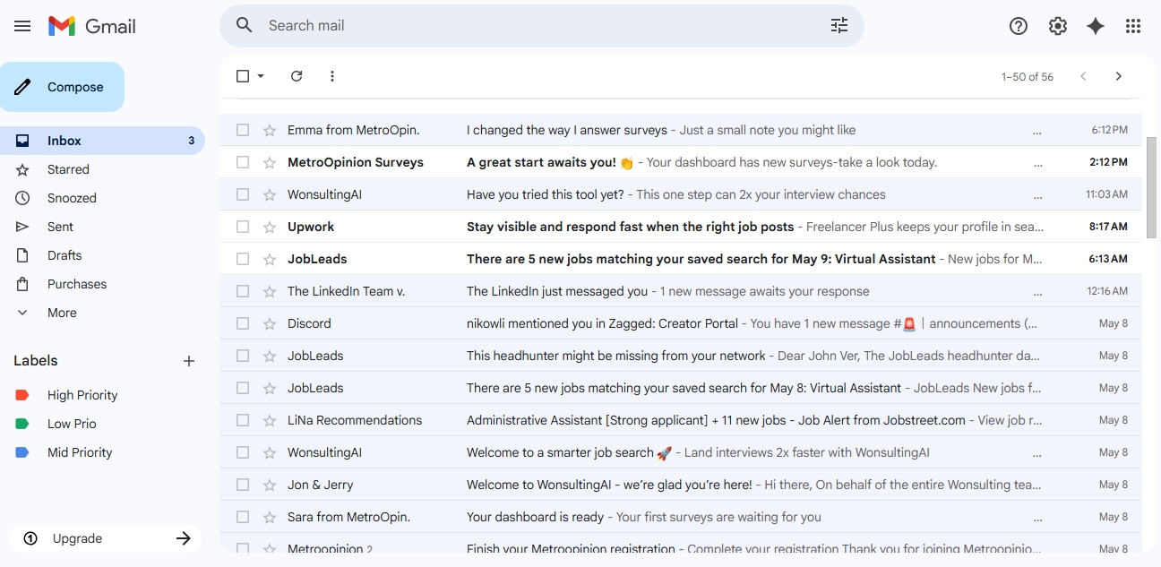Tick the select-all checkbox

point(243,76)
